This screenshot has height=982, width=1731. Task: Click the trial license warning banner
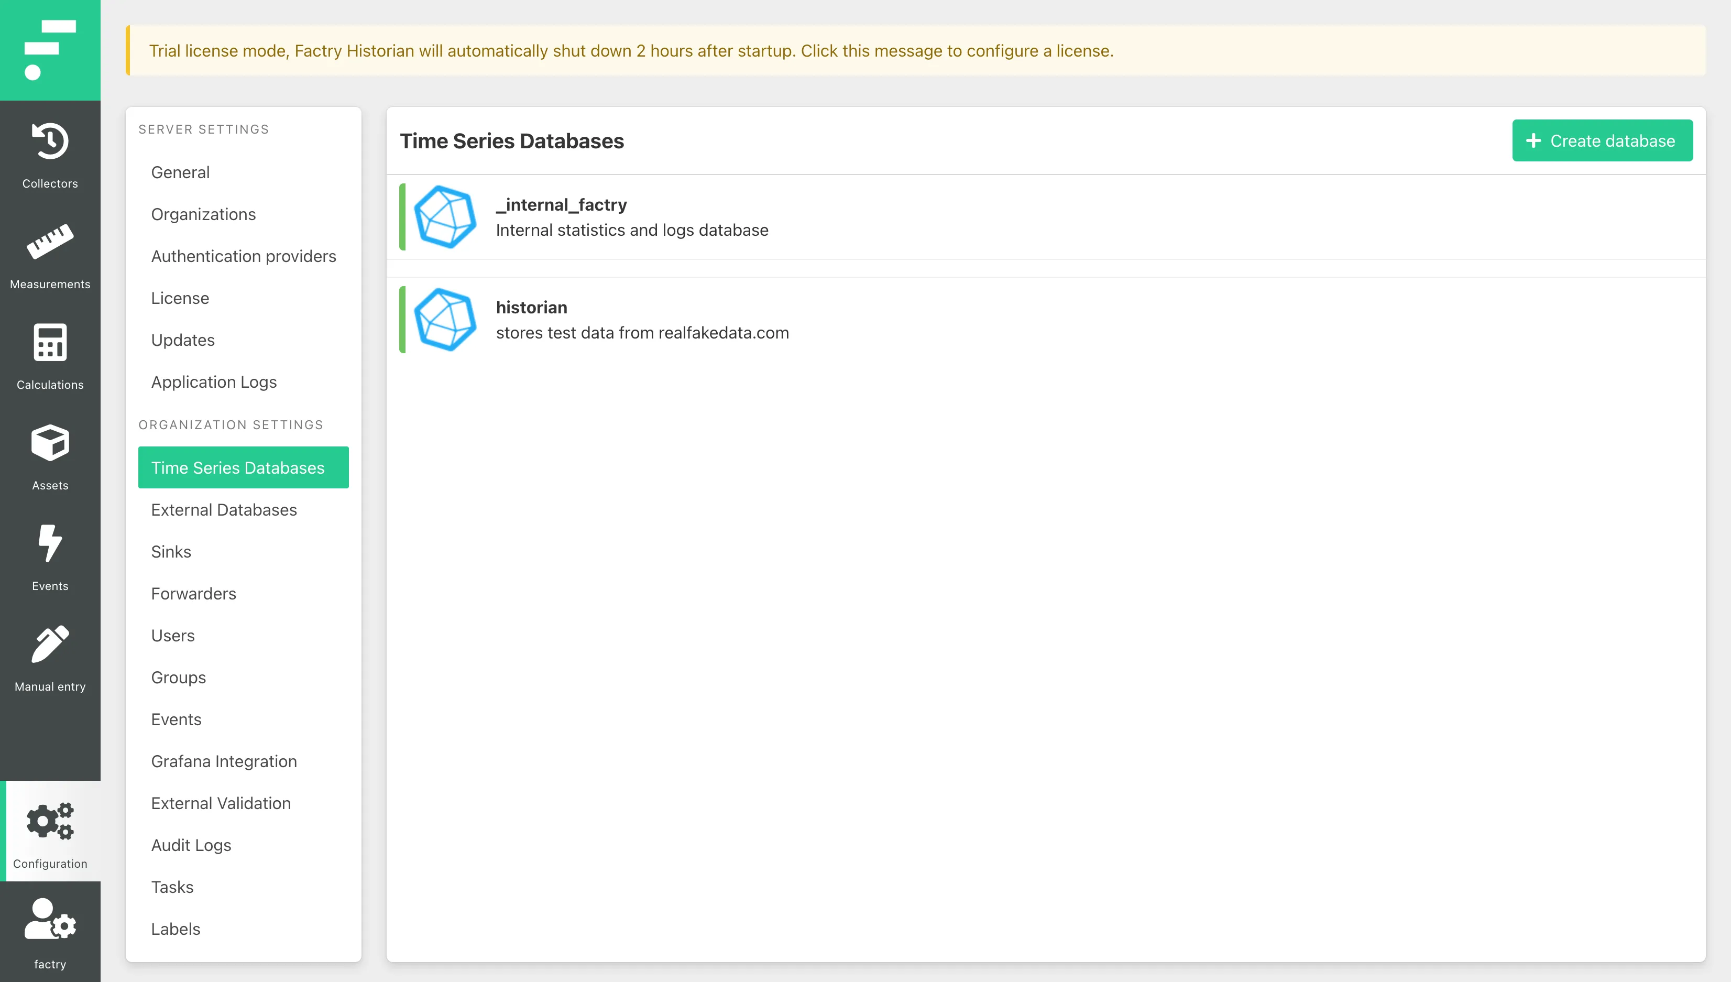pos(916,51)
